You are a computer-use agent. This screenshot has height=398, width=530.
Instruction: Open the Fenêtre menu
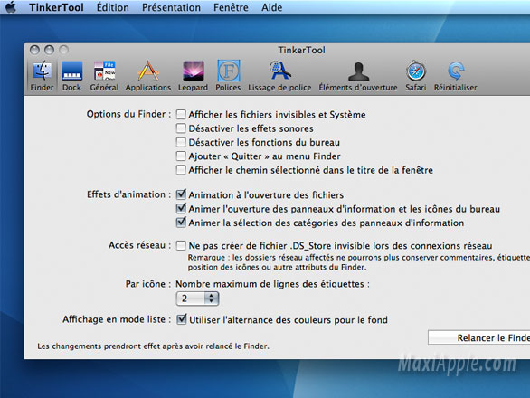(231, 7)
